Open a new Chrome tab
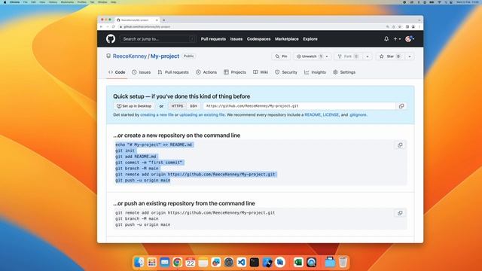Image resolution: width=482 pixels, height=271 pixels. tap(164, 20)
